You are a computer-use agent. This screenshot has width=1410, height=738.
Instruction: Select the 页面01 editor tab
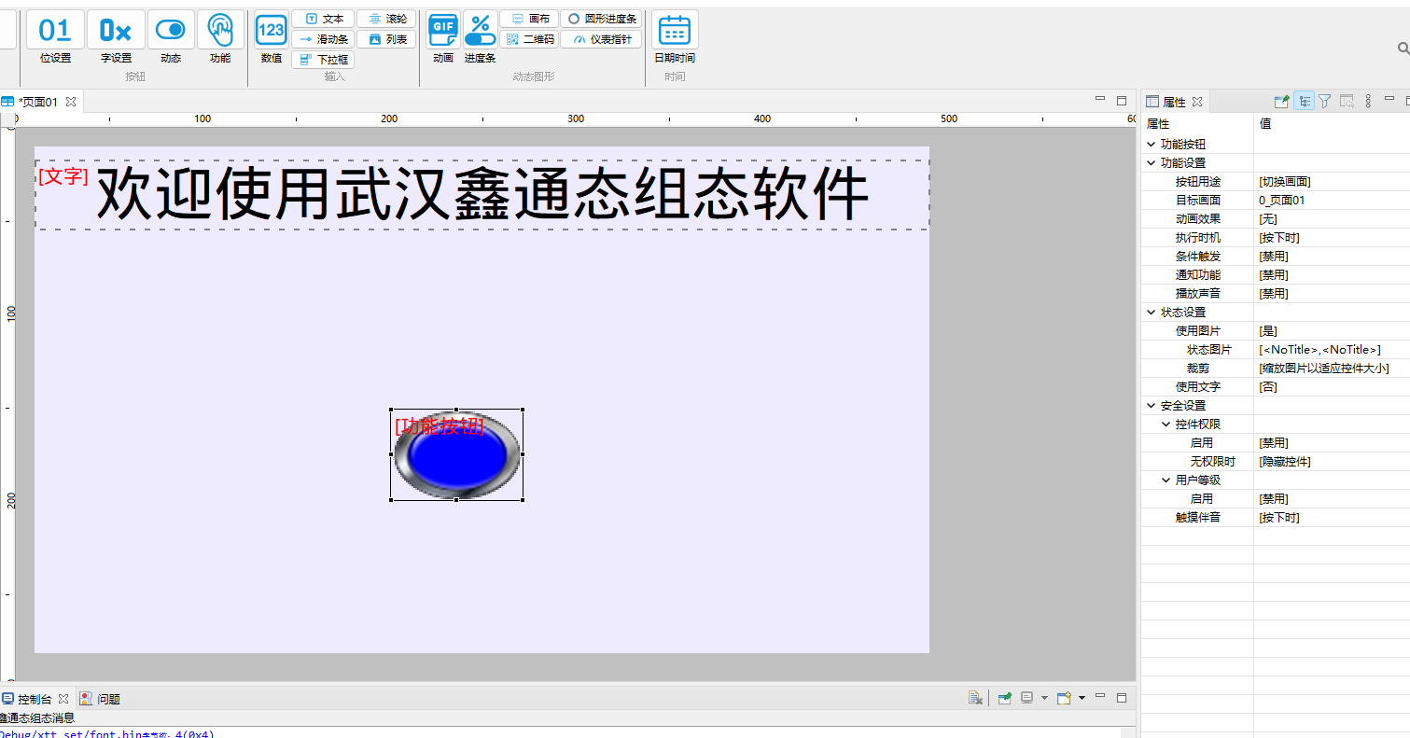point(37,102)
